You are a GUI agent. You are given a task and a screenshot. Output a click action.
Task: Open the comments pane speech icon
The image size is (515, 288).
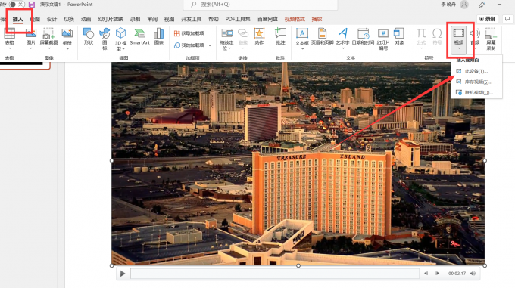507,19
